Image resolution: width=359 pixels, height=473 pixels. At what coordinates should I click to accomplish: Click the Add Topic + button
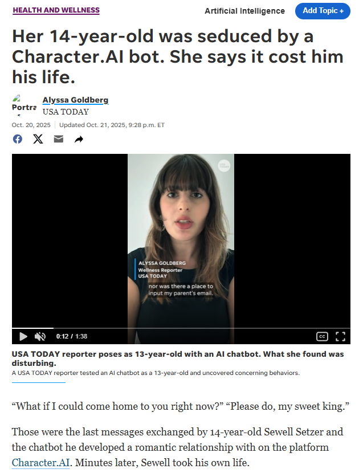coord(323,11)
